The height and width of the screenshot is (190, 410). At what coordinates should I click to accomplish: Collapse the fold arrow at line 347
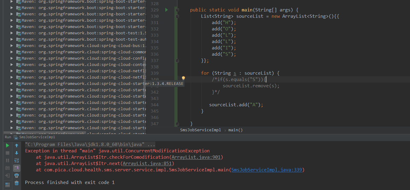(x=177, y=123)
